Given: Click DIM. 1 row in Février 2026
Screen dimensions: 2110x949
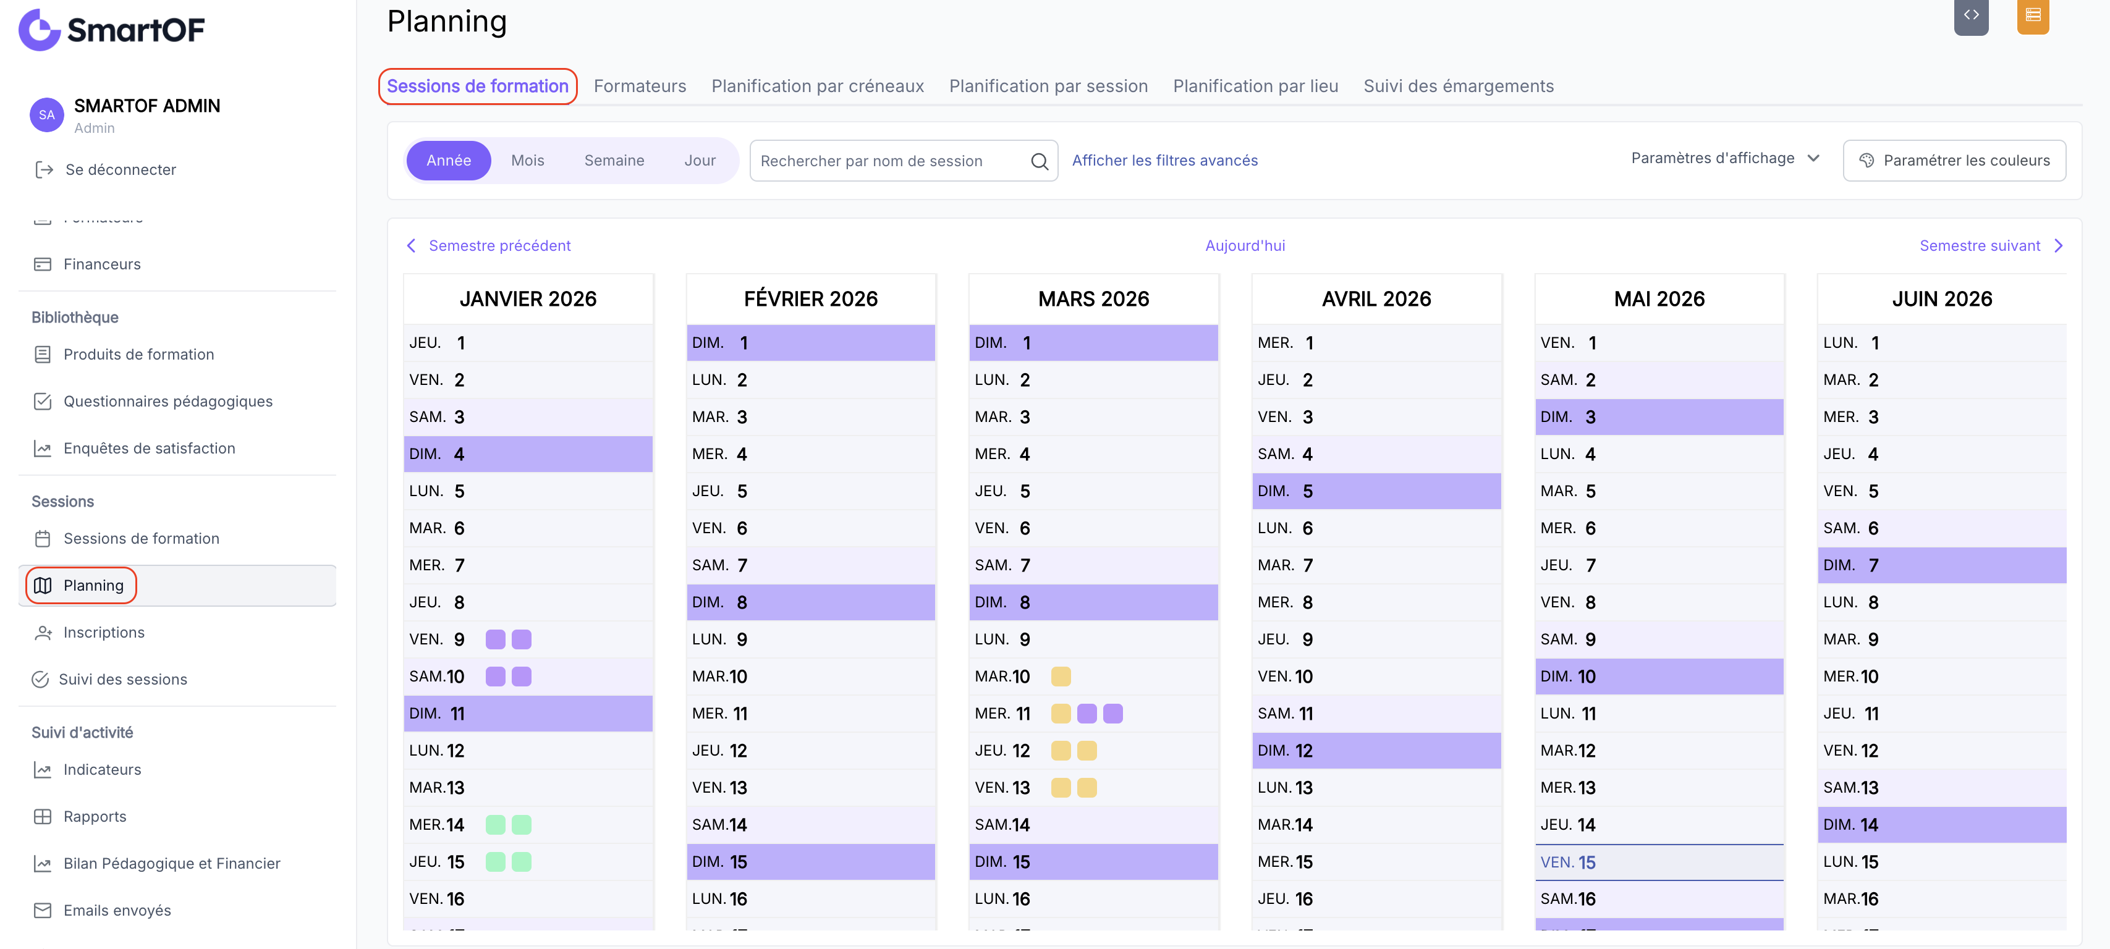Looking at the screenshot, I should coord(811,343).
